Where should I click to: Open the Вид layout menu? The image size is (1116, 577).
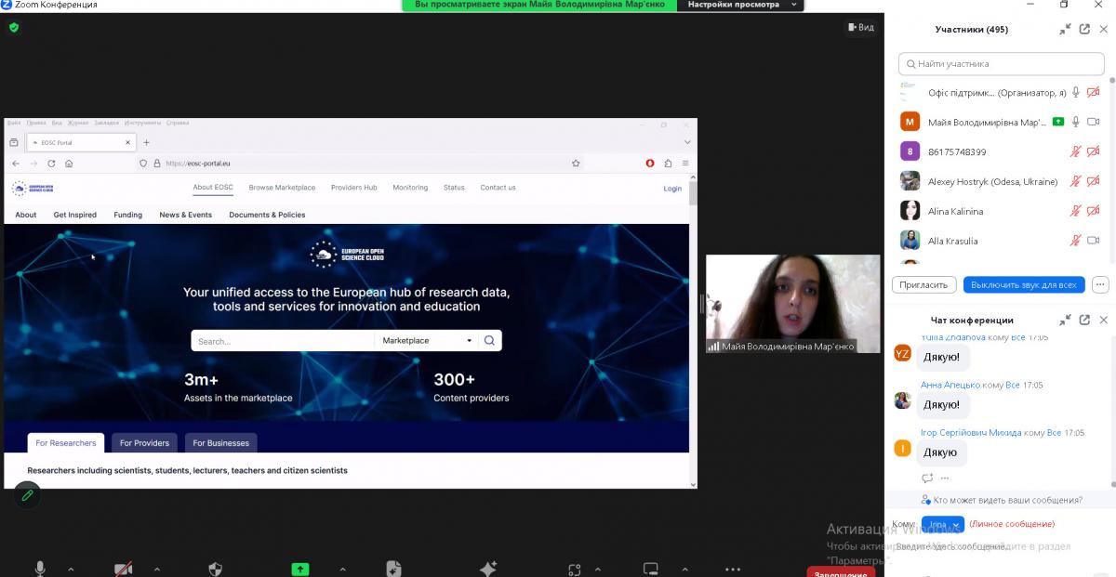[x=860, y=27]
